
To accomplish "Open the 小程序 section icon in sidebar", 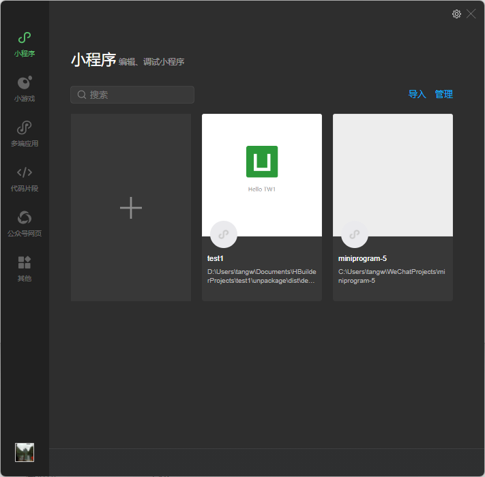I will point(25,38).
